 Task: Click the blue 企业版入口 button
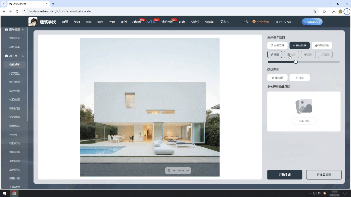coord(312,22)
